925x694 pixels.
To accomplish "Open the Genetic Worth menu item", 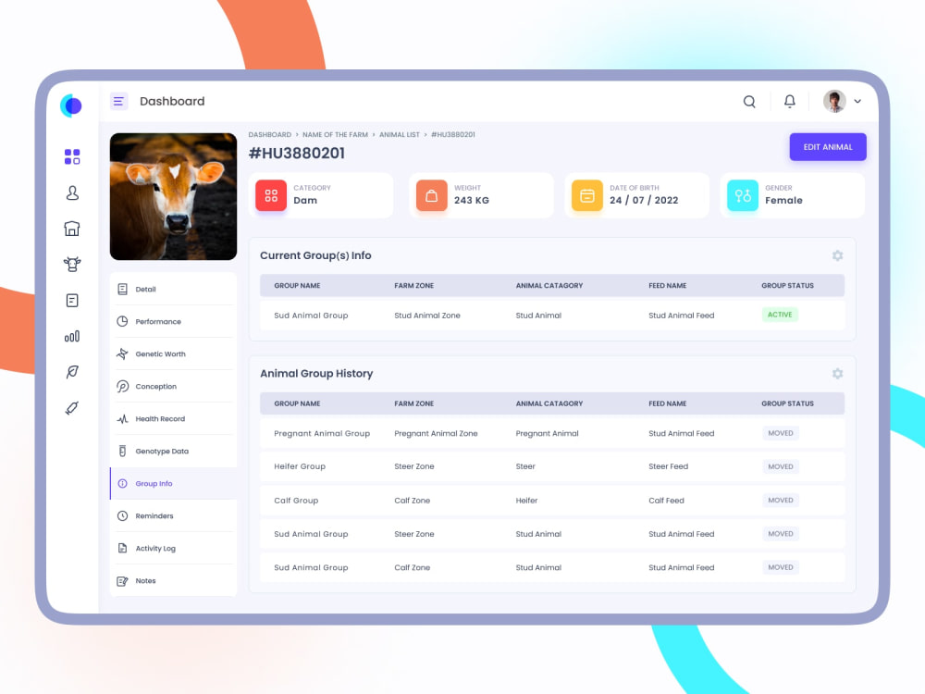I will (x=174, y=354).
